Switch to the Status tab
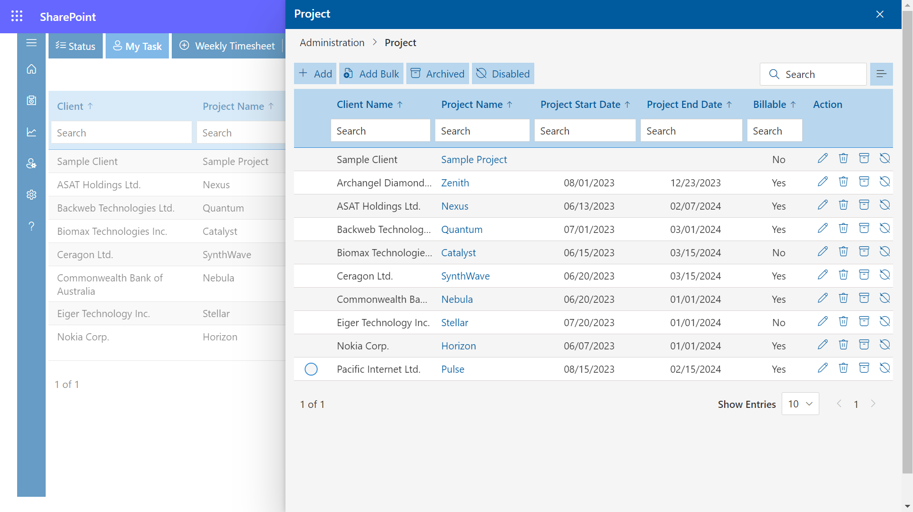 76,46
